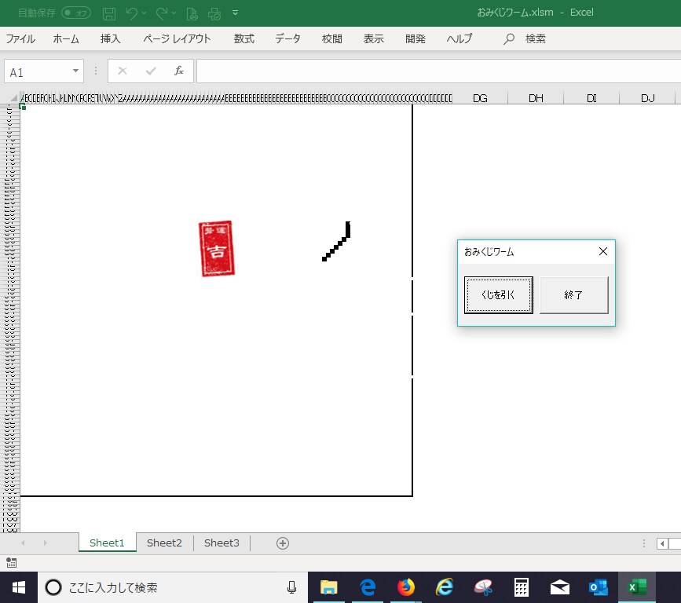
Task: Click the Save icon in quick access toolbar
Action: click(109, 13)
